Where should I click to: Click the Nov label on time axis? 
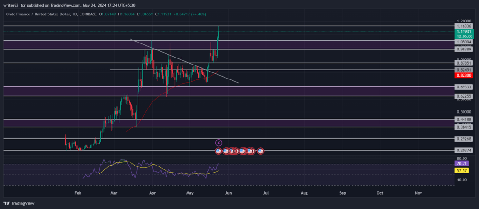pos(419,193)
